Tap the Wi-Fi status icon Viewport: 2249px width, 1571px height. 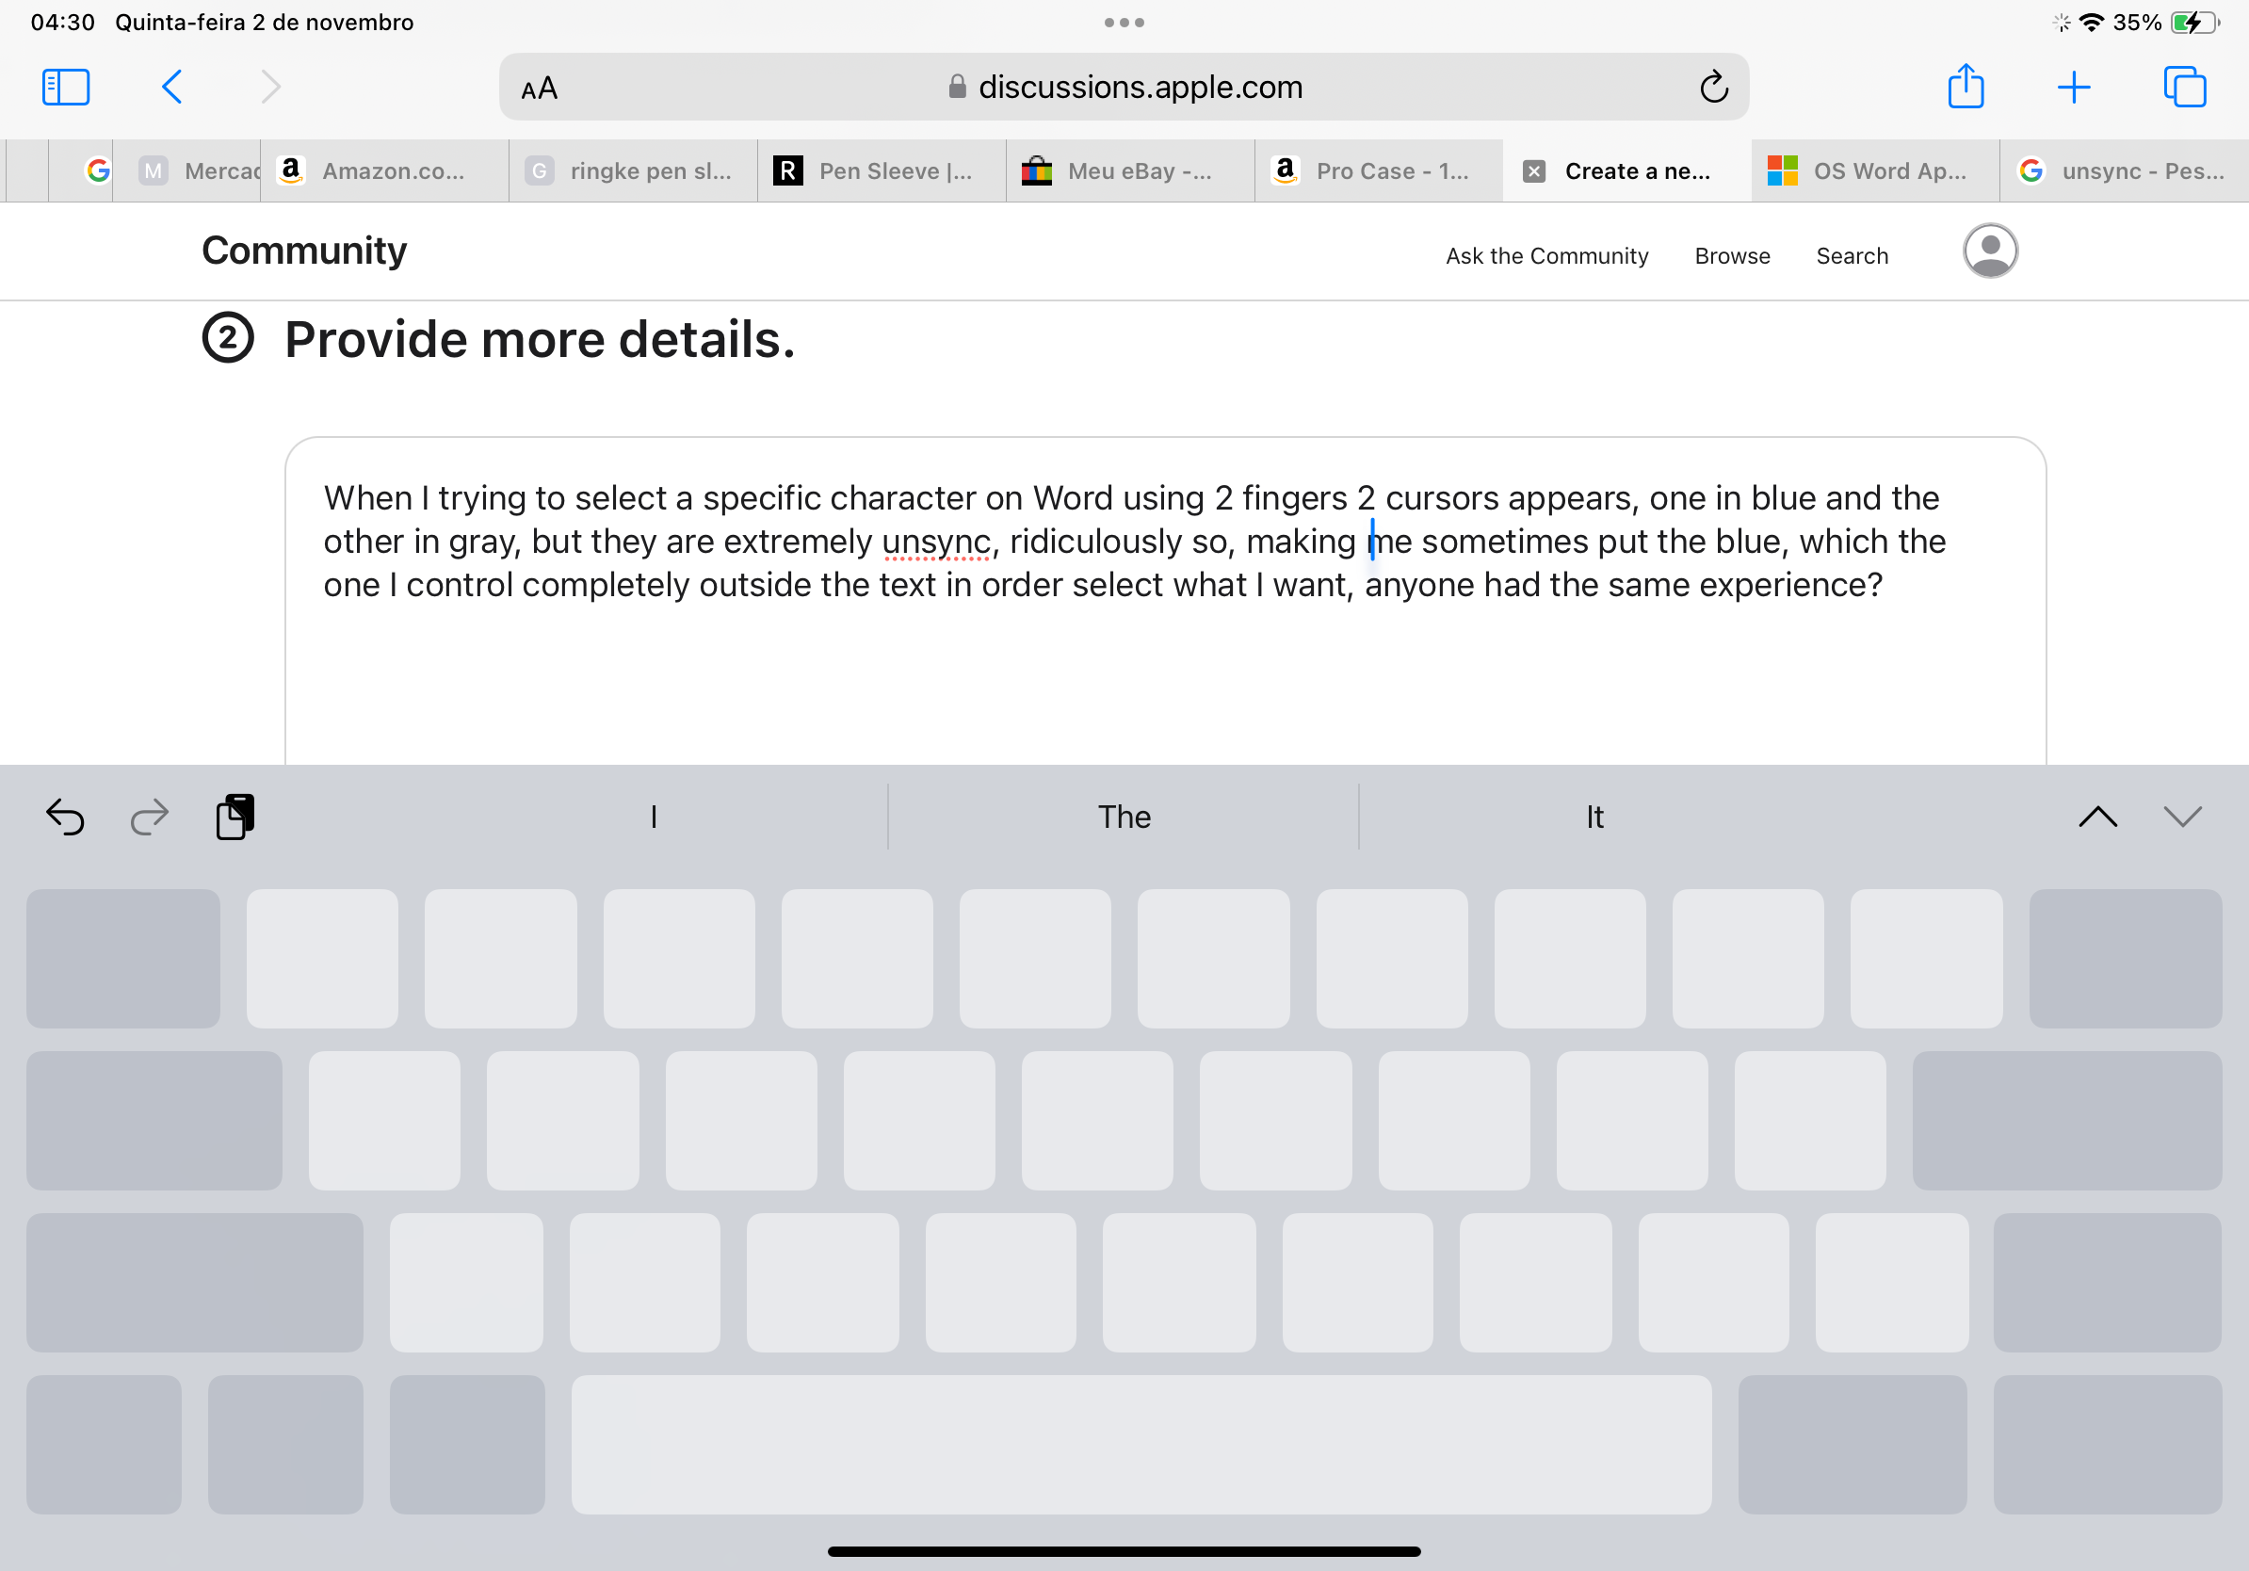pyautogui.click(x=2091, y=23)
